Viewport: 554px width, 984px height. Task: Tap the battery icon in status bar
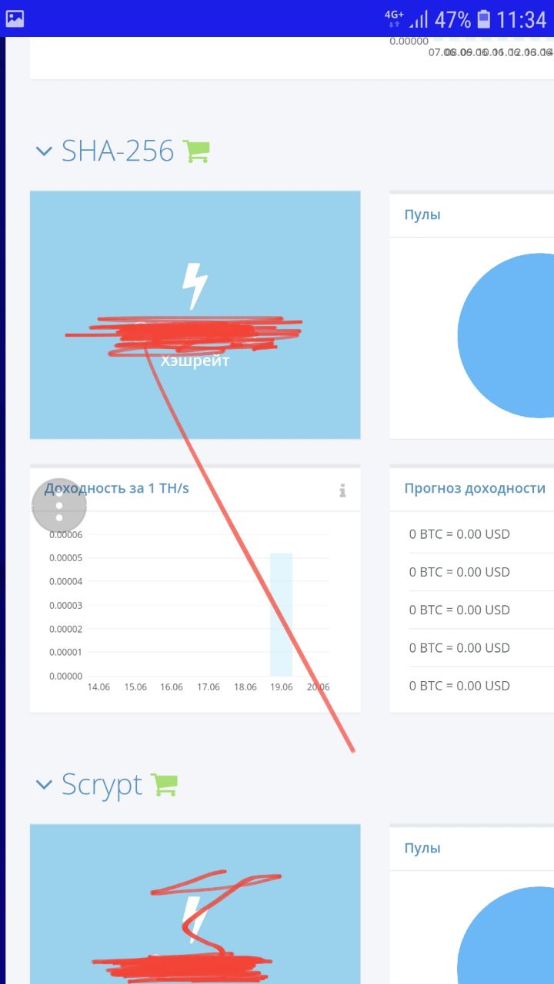click(x=483, y=18)
